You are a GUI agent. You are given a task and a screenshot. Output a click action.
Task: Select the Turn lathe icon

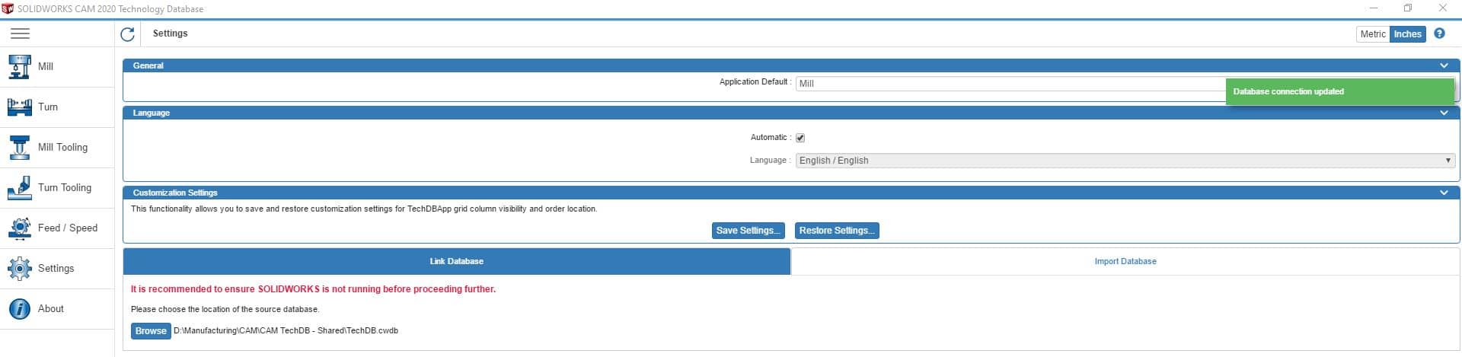(x=19, y=107)
